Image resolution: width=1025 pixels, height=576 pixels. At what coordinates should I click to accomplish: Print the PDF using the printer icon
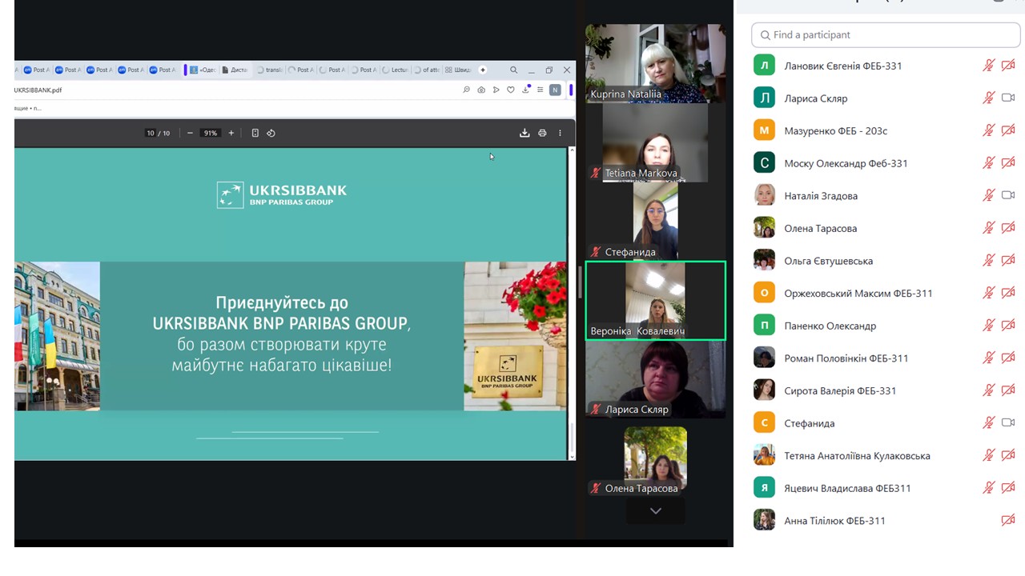pyautogui.click(x=542, y=133)
